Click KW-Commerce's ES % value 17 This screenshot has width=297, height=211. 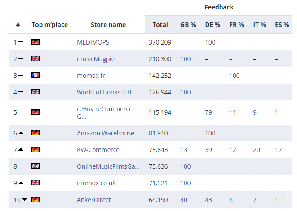tap(279, 150)
